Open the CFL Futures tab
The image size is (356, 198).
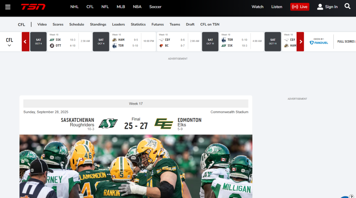[x=157, y=24]
